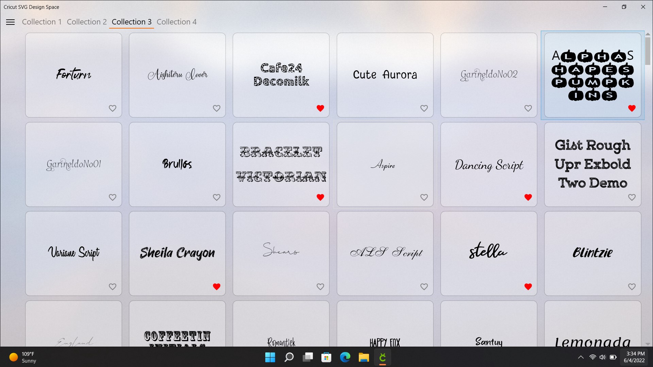
Task: Click the weather widget showing 109°F Sunny
Action: (22, 357)
